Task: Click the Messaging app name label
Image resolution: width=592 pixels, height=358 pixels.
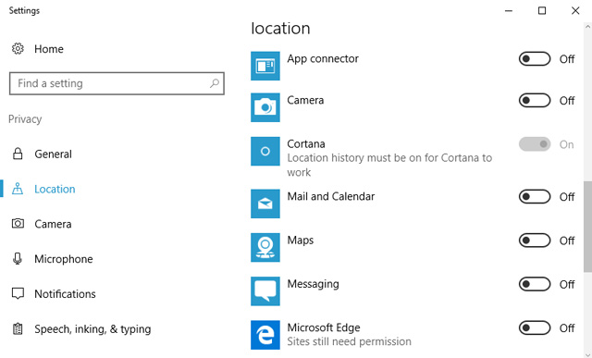Action: tap(313, 284)
